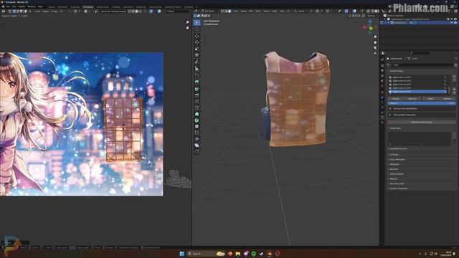Enable face select mode in 3D viewport
459x258 pixels.
point(229,11)
